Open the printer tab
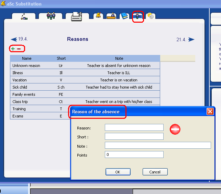This screenshot has width=221, height=194. pos(77,16)
